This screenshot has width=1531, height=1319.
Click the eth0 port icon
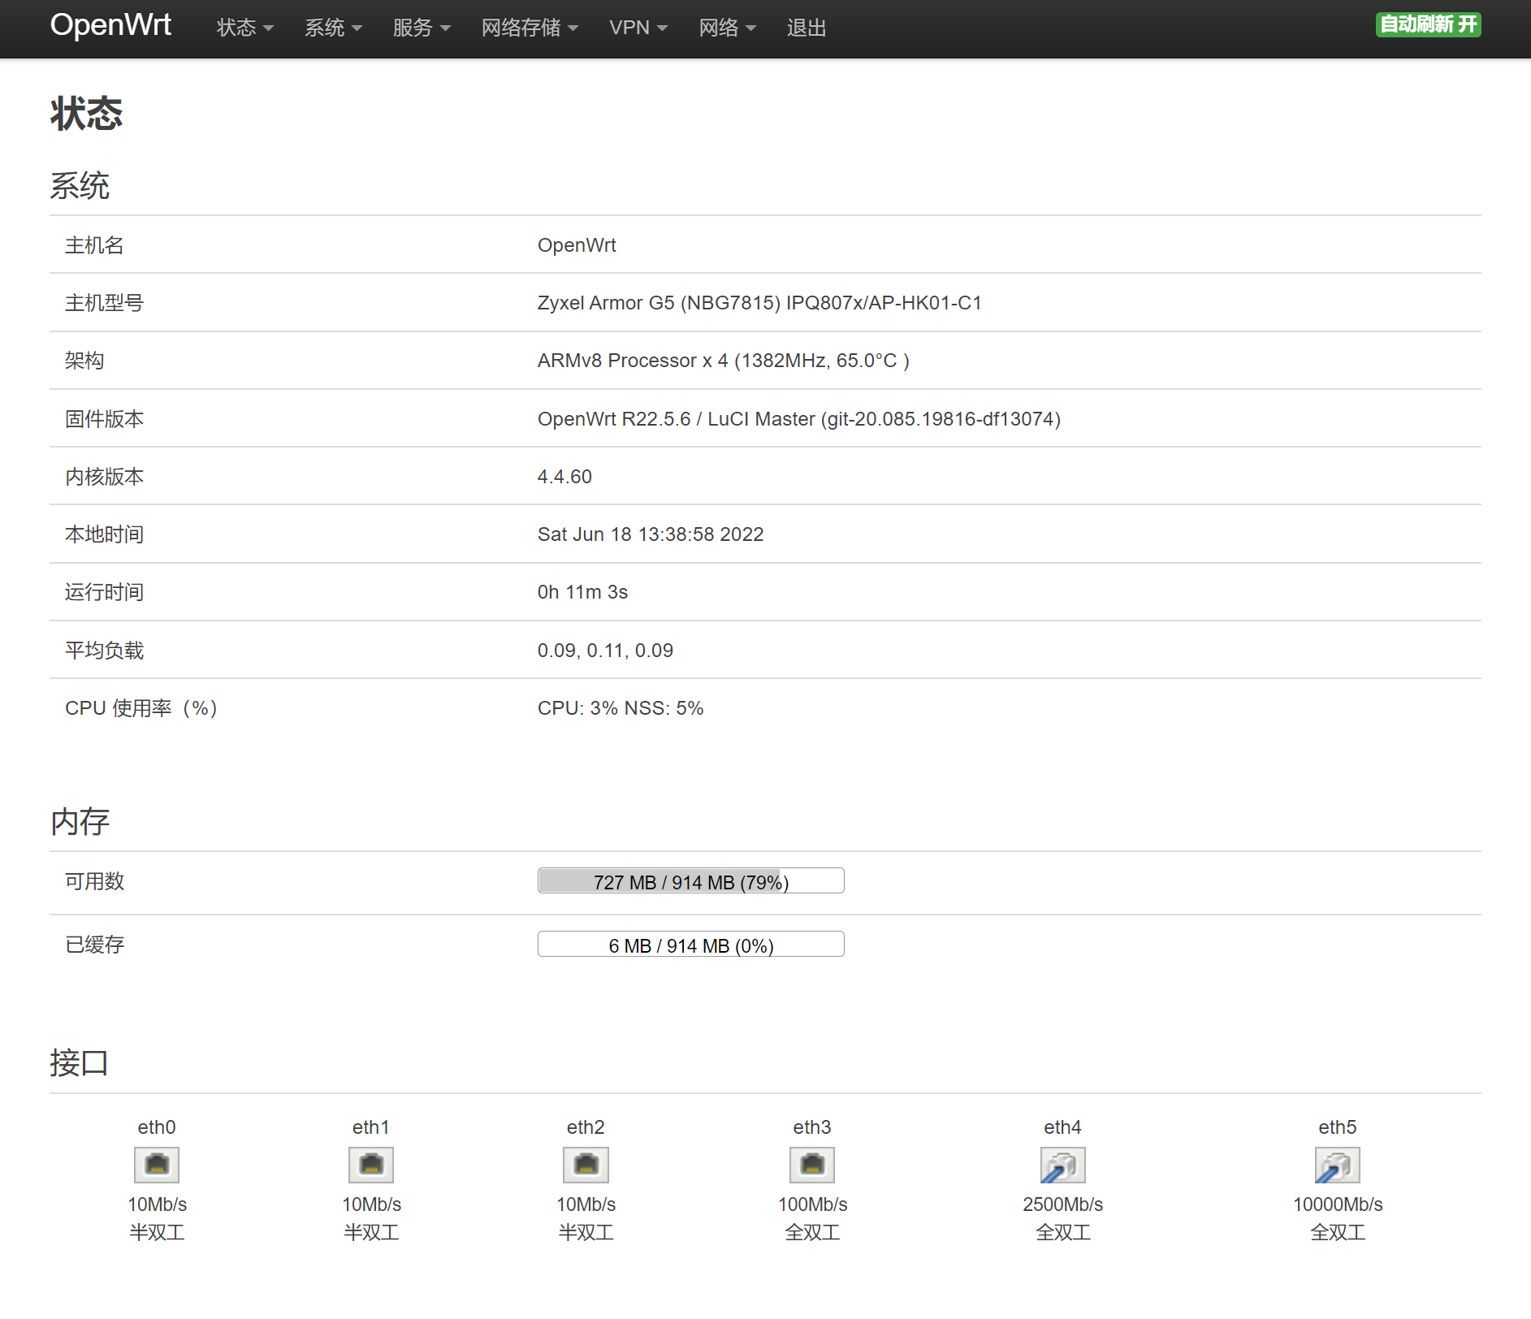[x=157, y=1165]
